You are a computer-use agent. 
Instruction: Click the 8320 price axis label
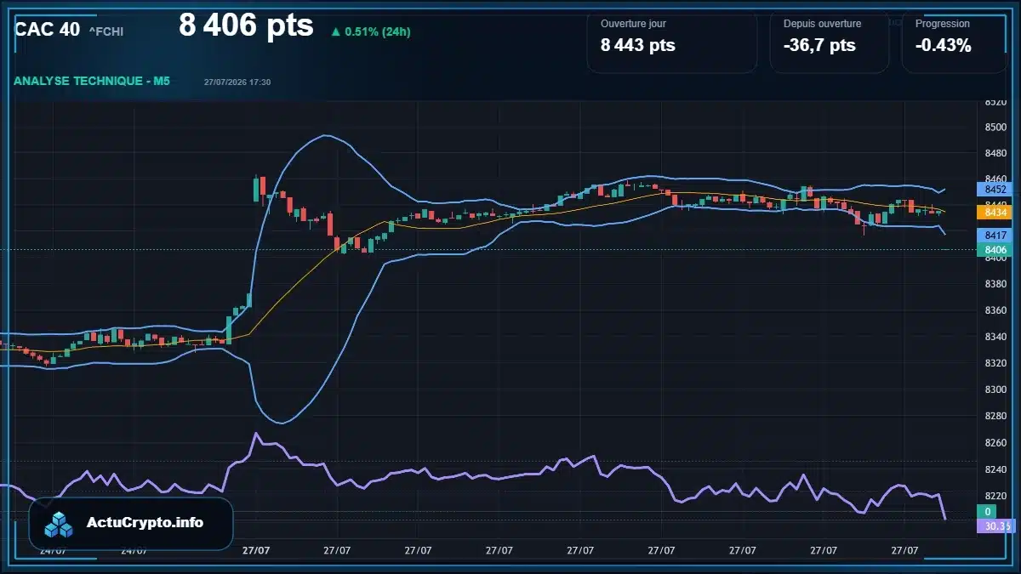995,363
